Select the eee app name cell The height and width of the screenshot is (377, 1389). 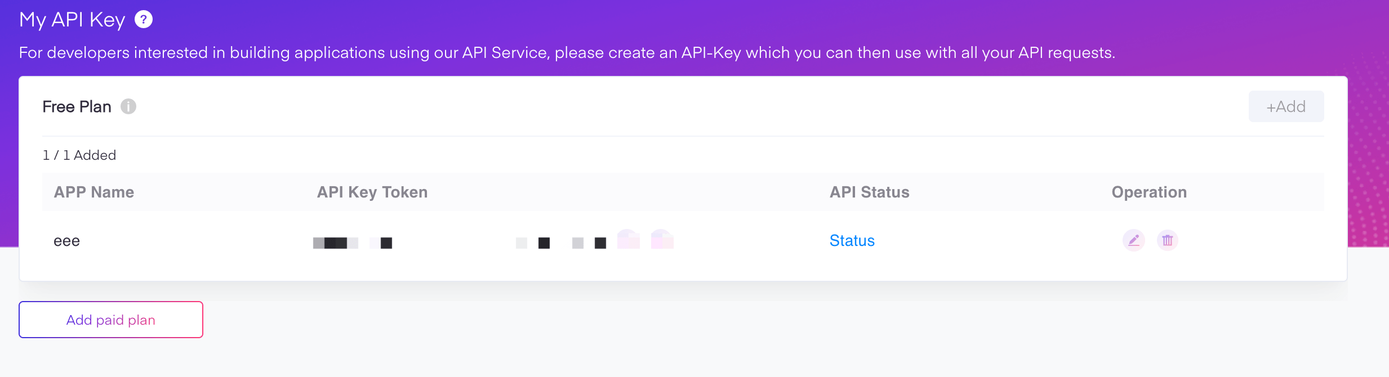[x=67, y=241]
